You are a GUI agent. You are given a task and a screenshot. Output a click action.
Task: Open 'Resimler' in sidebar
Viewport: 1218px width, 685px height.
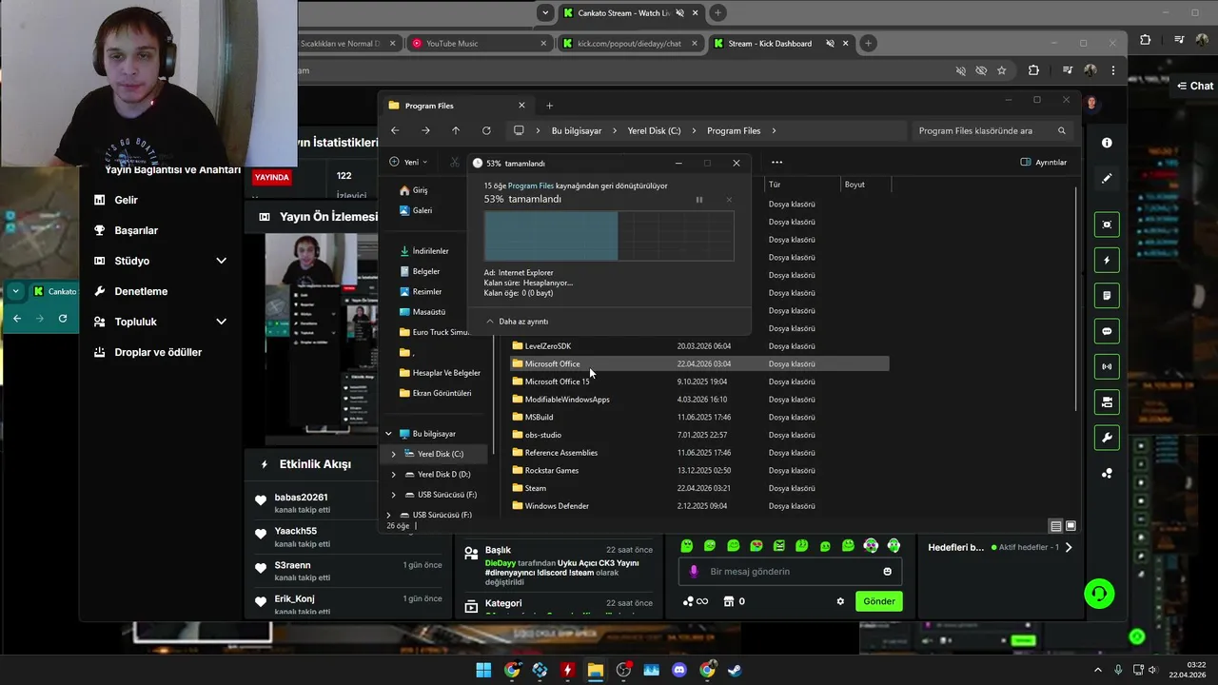(x=420, y=291)
